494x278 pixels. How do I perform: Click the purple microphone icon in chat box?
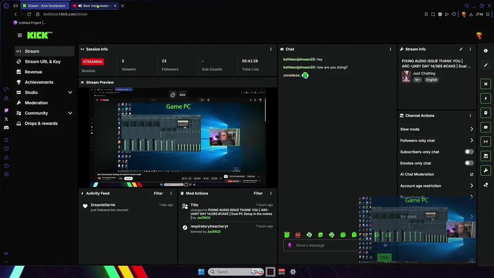click(x=289, y=245)
